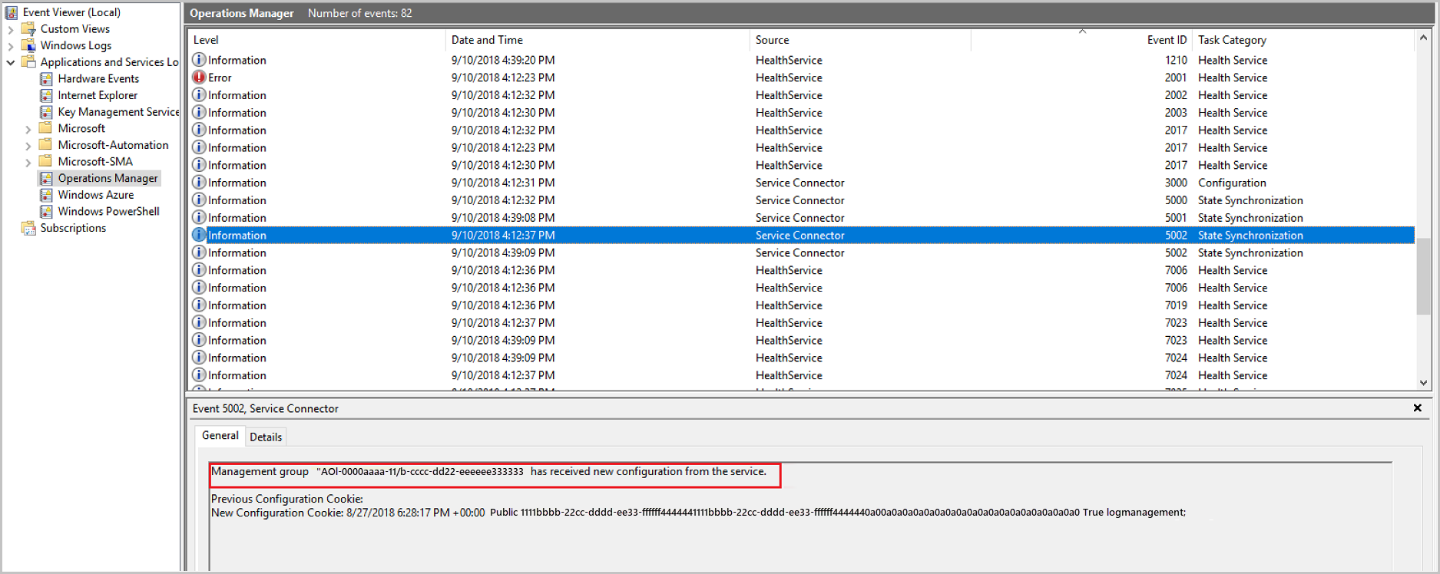Click the Management group message text
This screenshot has height=574, width=1440.
coord(489,472)
